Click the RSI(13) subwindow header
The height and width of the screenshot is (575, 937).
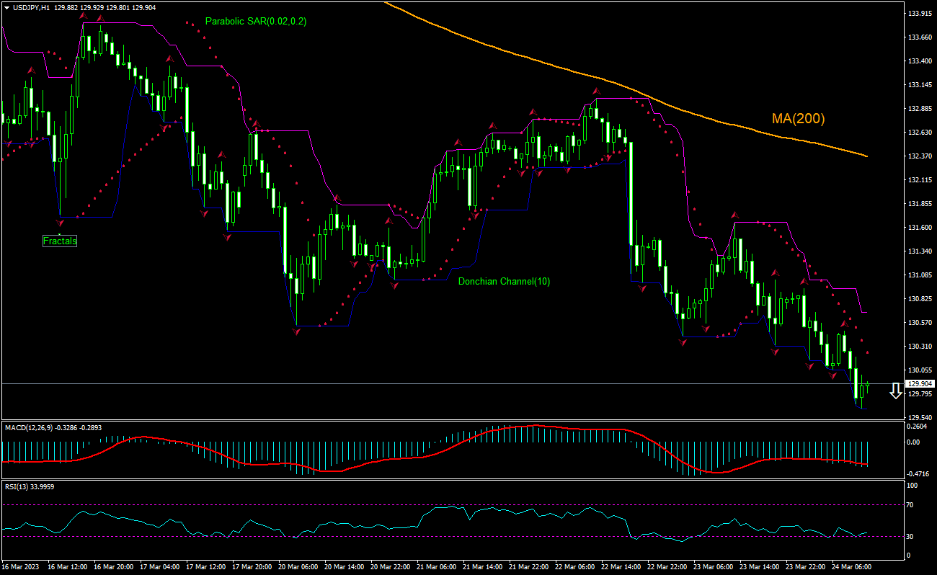29,486
